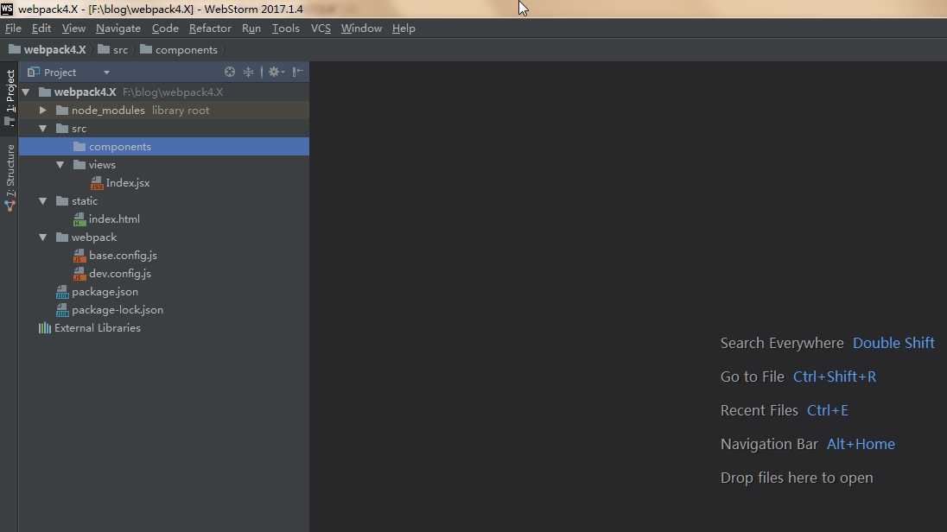
Task: Open the Help menu
Action: pyautogui.click(x=404, y=28)
